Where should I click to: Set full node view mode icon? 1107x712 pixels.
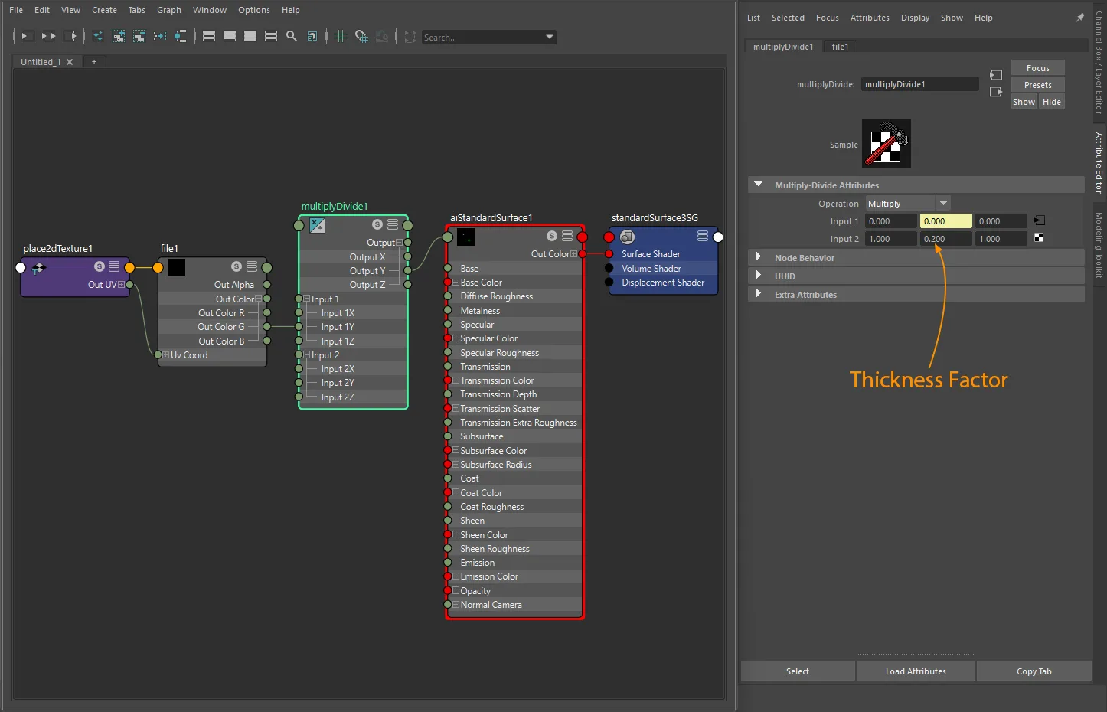[x=250, y=36]
